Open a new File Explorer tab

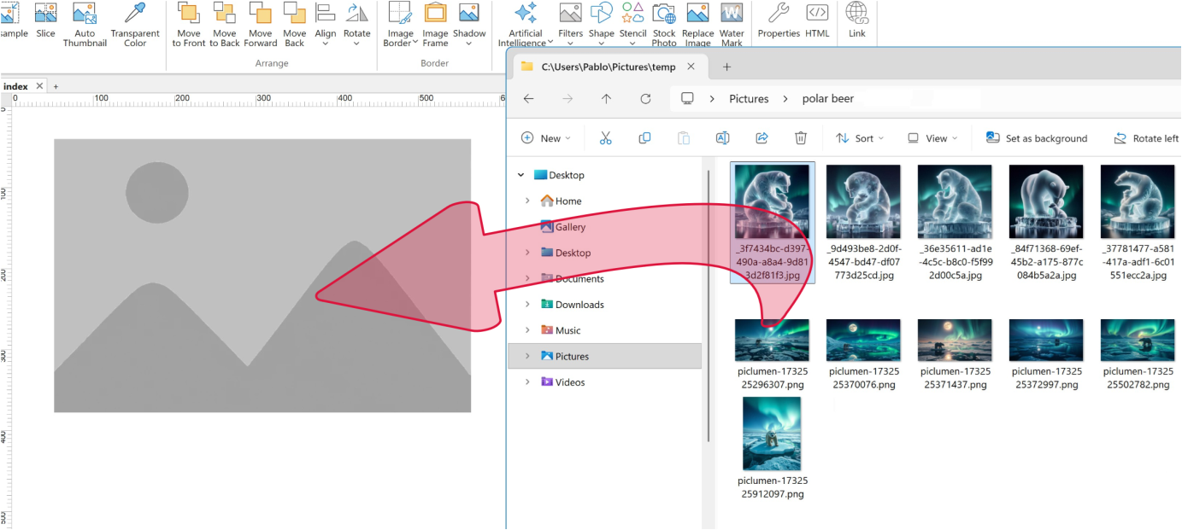point(726,67)
